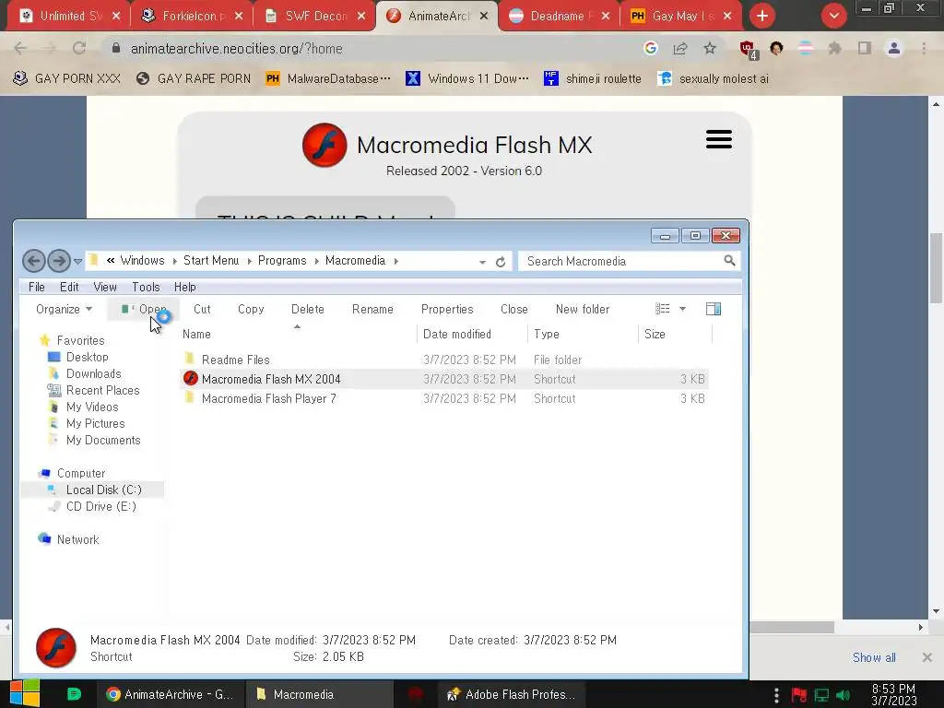Click Delete in the Explorer toolbar
Screen dimensions: 944x708
click(308, 309)
